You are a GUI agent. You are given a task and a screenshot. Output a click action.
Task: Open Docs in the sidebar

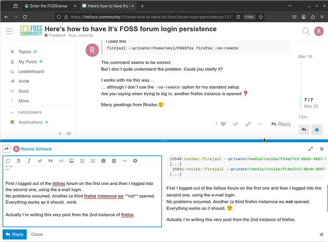point(23,91)
